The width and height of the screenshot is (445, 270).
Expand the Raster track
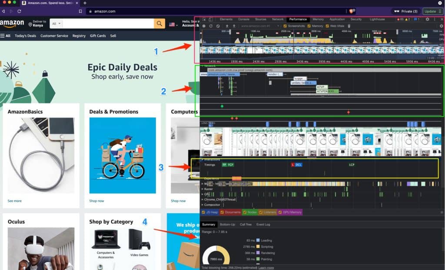pyautogui.click(x=203, y=189)
